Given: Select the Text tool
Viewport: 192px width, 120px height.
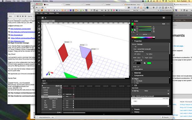Looking at the screenshot, I should point(39,39).
